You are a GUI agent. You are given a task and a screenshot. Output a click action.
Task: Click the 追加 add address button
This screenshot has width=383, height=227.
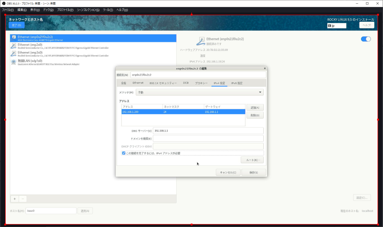[255, 107]
